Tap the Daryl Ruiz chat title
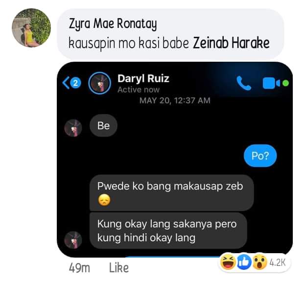 pos(143,78)
